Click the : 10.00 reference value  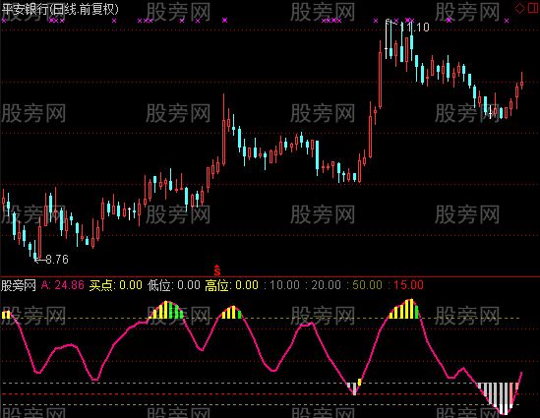tap(281, 285)
